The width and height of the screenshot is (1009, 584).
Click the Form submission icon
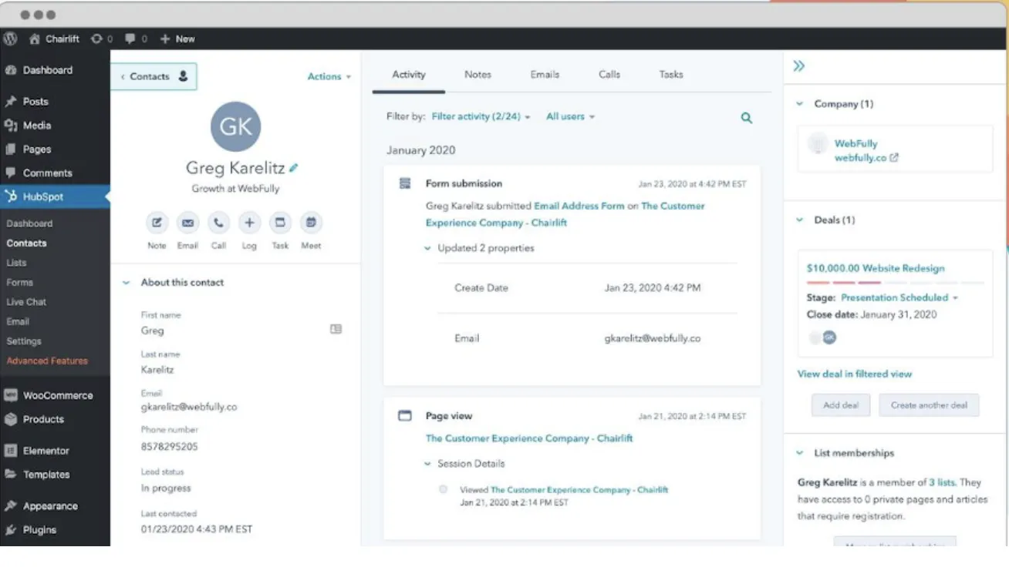(405, 183)
